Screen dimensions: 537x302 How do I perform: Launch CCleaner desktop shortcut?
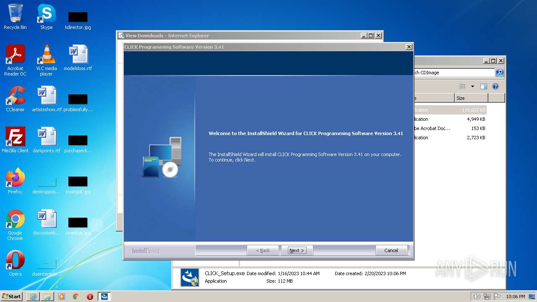tap(15, 99)
